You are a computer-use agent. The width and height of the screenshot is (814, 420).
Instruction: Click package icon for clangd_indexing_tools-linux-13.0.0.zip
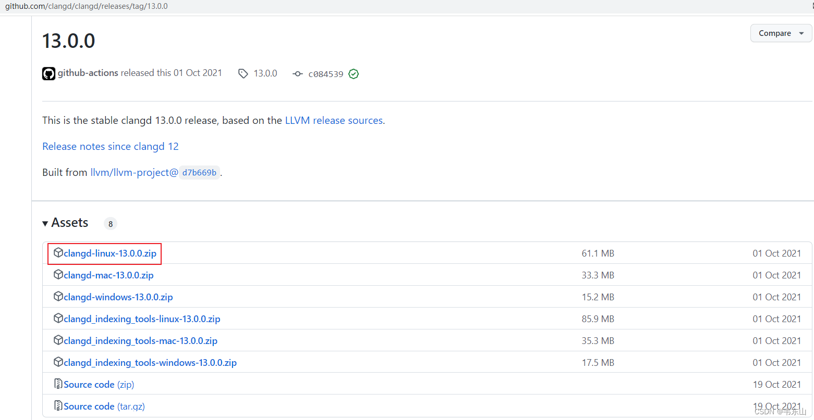pyautogui.click(x=58, y=319)
